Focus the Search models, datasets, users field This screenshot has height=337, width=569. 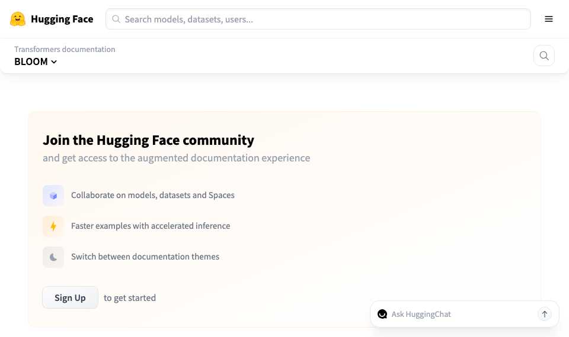point(318,19)
